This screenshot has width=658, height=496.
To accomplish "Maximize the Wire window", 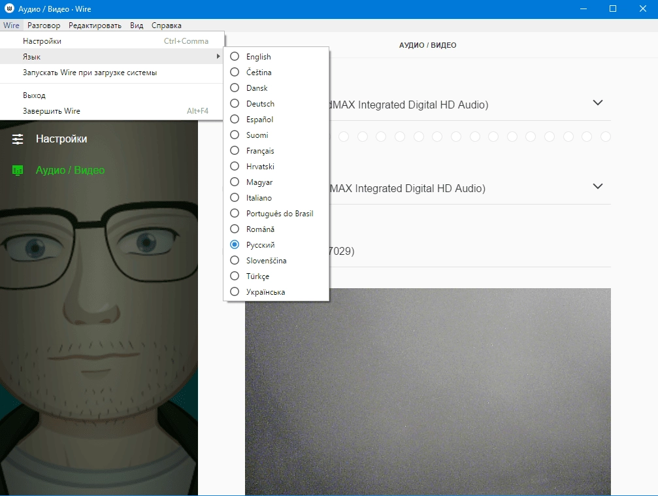I will click(613, 8).
